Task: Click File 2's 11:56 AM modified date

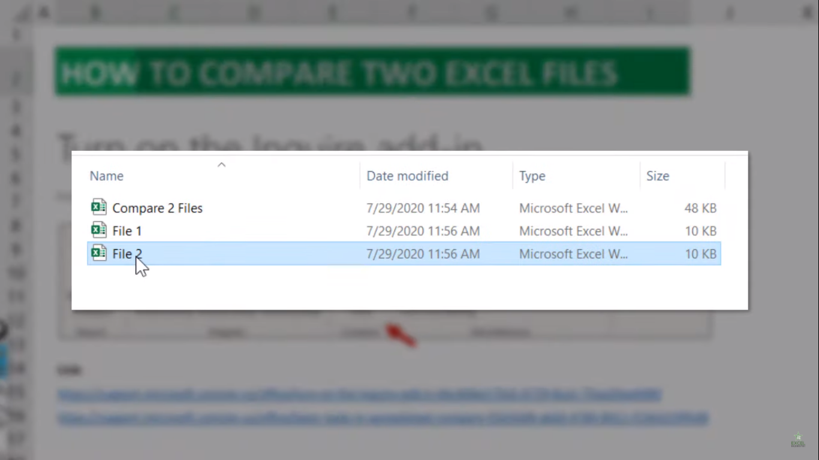Action: [x=423, y=253]
